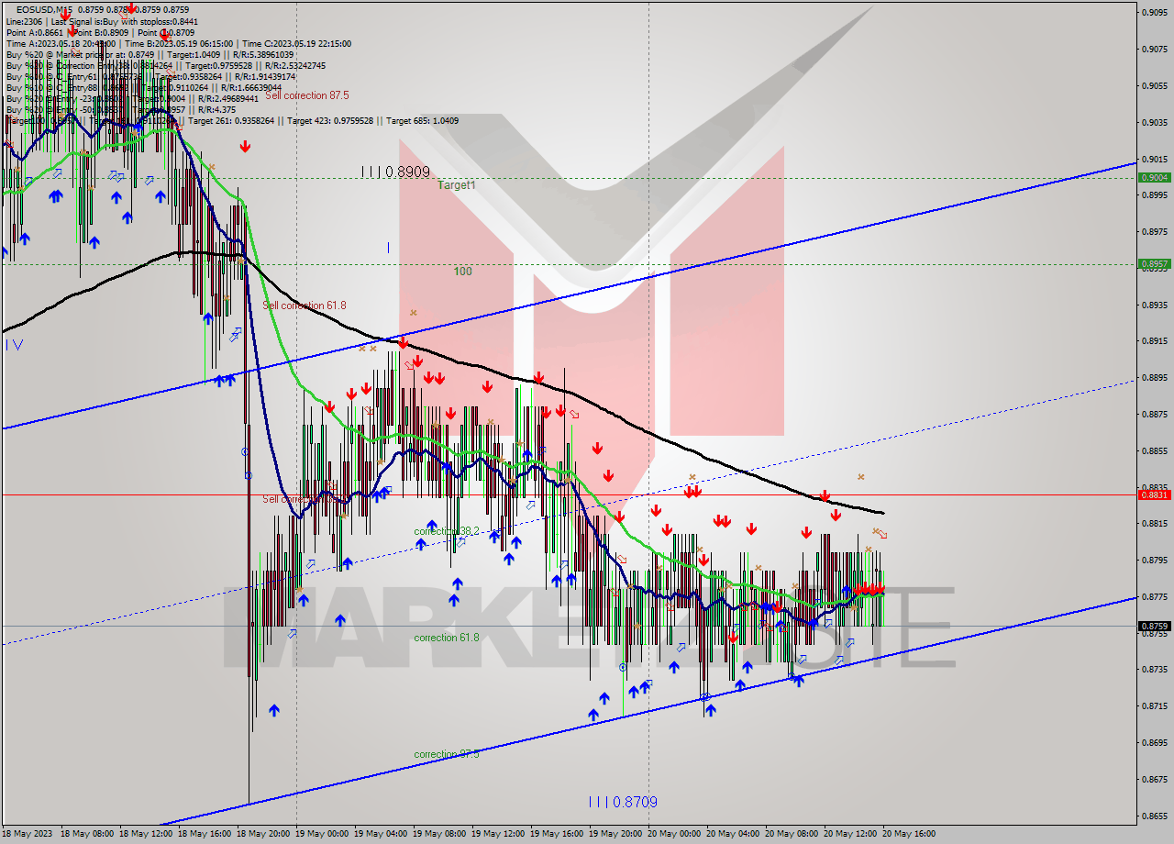
Task: Click the '20 May 08:00' time label
Action: click(792, 834)
